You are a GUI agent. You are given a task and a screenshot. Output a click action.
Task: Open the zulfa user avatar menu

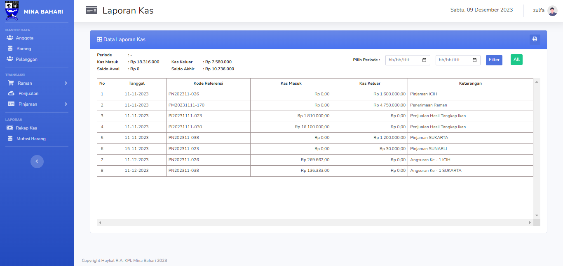pos(552,11)
